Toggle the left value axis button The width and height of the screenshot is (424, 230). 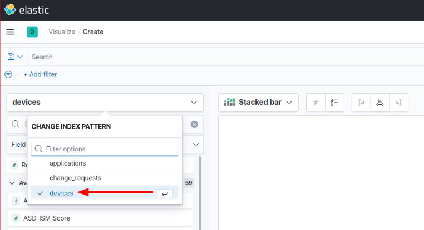tap(361, 103)
